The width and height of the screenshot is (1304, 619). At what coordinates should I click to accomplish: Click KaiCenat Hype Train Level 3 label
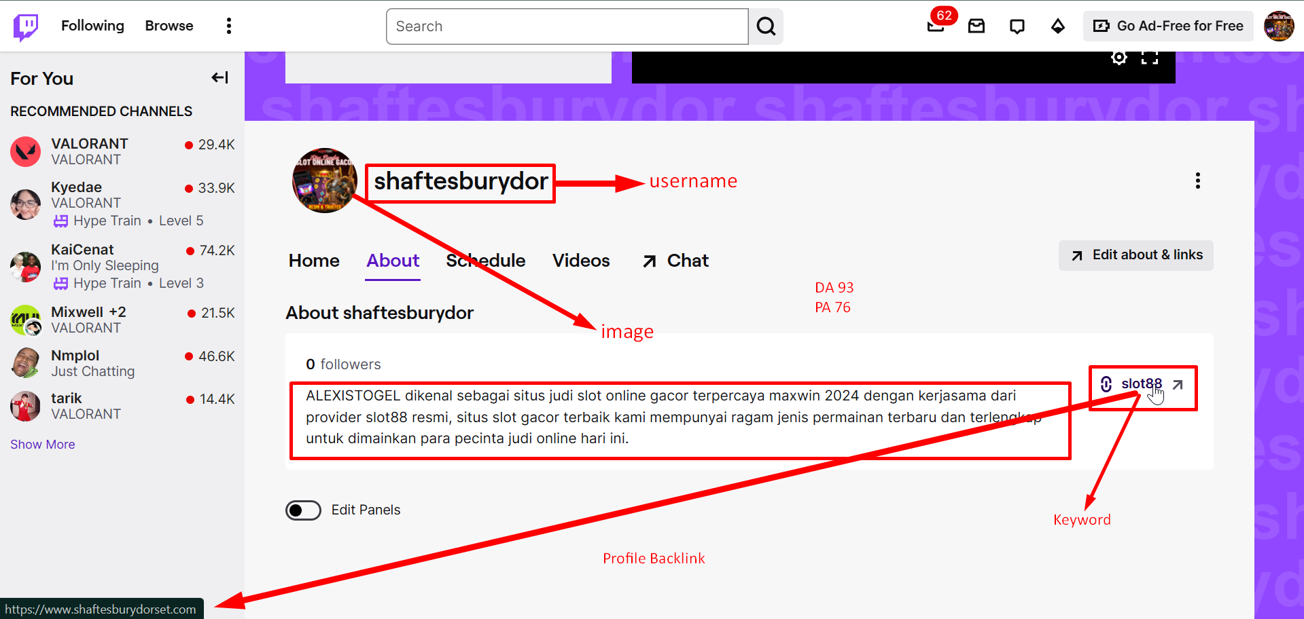tap(129, 283)
